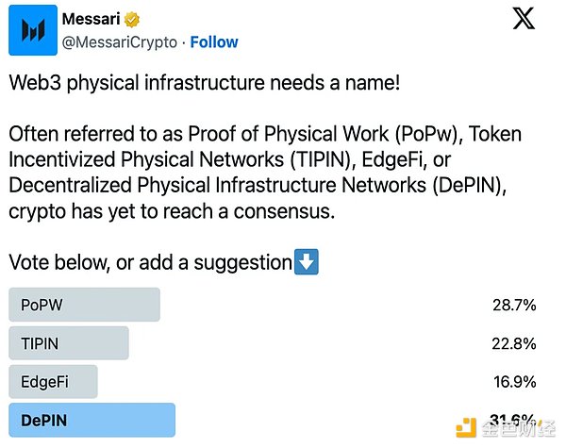Click the 16.9% poll result
The image size is (566, 448).
pyautogui.click(x=514, y=382)
